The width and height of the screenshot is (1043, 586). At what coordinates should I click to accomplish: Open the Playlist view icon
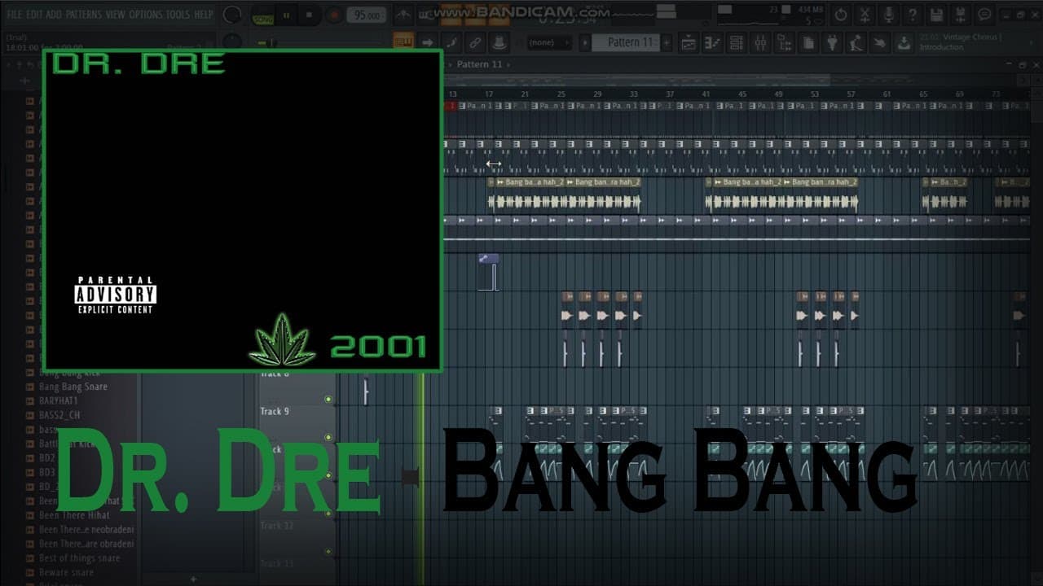pos(689,42)
